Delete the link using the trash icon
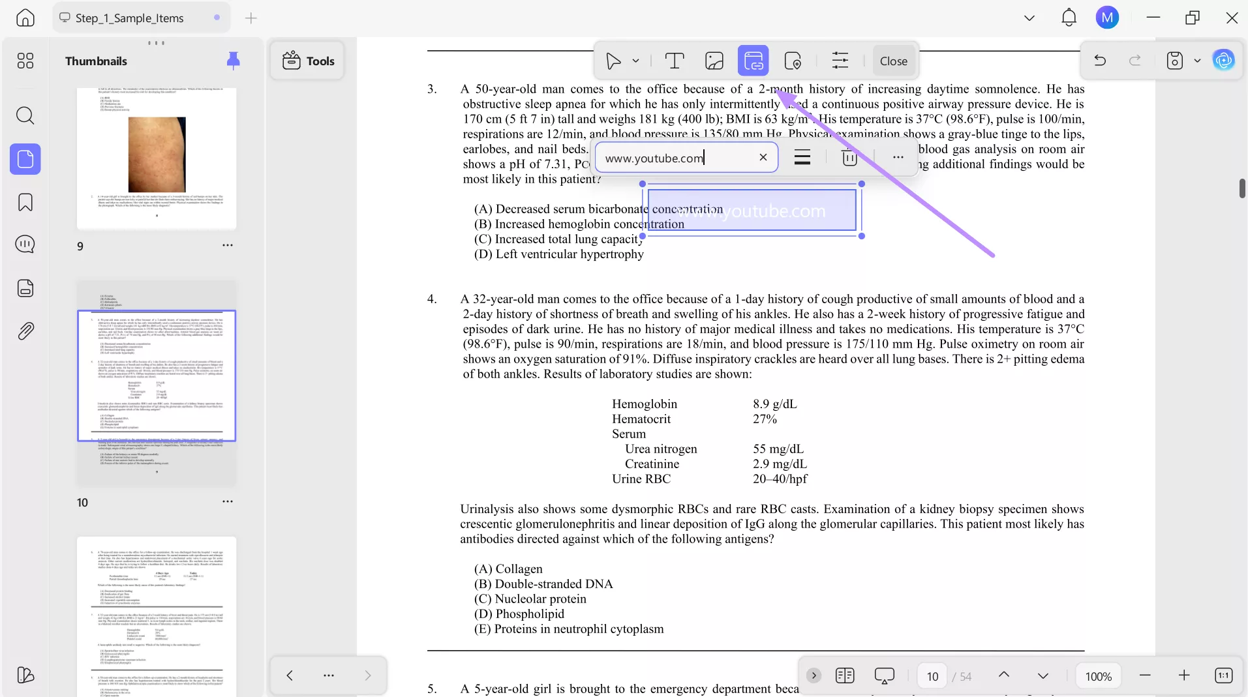Image resolution: width=1248 pixels, height=697 pixels. tap(849, 157)
